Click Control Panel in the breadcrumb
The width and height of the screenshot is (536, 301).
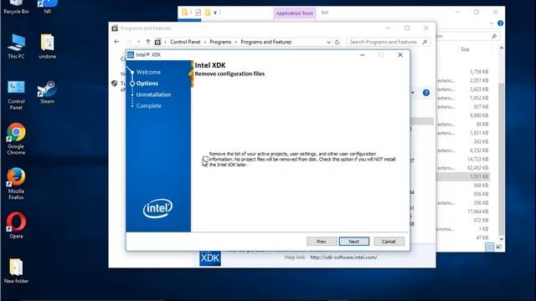185,42
